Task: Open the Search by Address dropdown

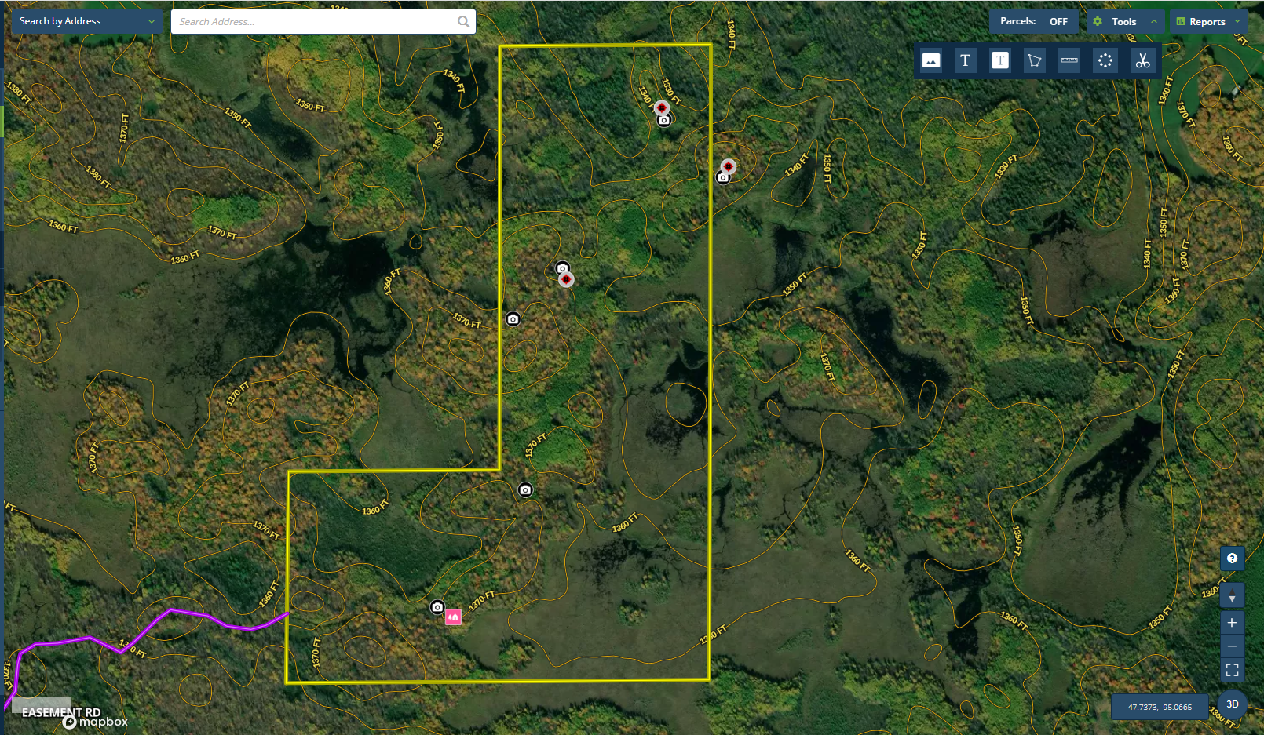Action: click(86, 21)
